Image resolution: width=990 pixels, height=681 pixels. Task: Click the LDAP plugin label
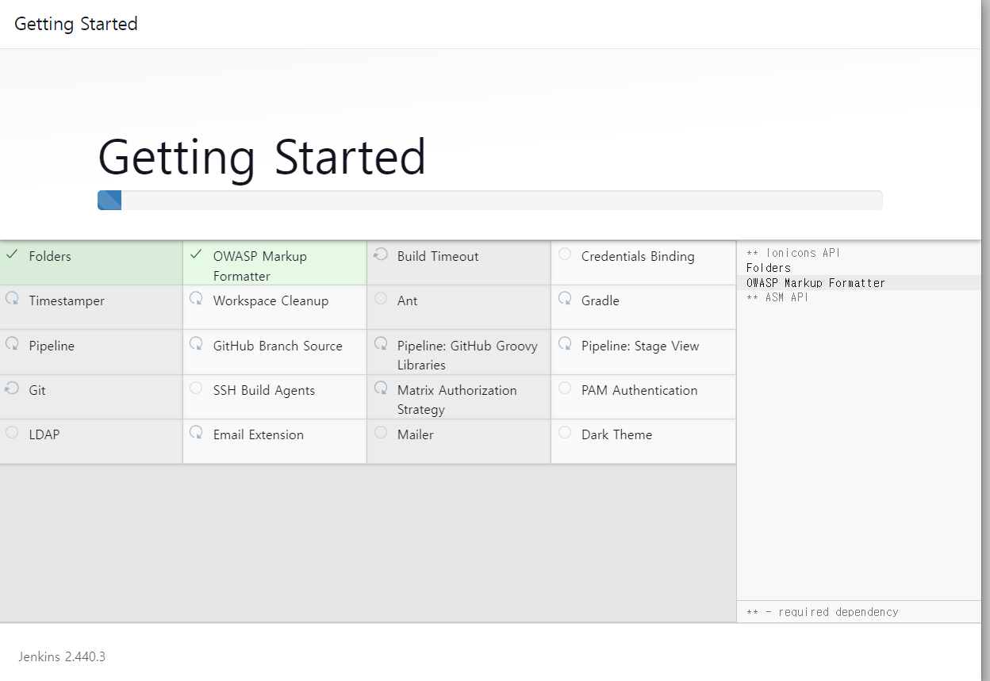point(44,434)
